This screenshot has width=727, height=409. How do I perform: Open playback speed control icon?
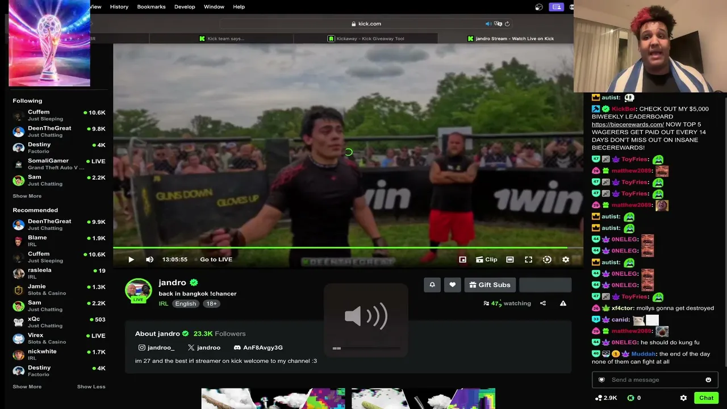point(547,260)
